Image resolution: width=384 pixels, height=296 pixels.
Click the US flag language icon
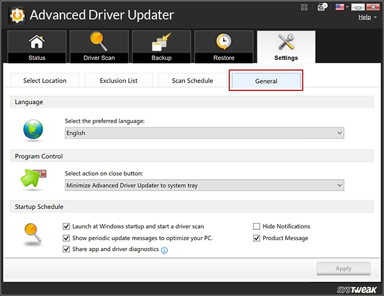(x=340, y=7)
